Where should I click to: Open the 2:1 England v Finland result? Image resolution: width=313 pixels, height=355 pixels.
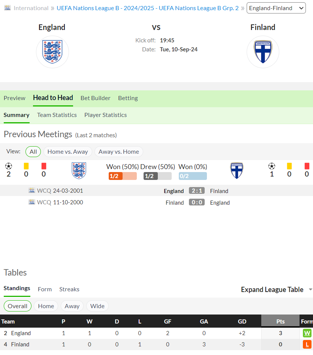tap(197, 191)
